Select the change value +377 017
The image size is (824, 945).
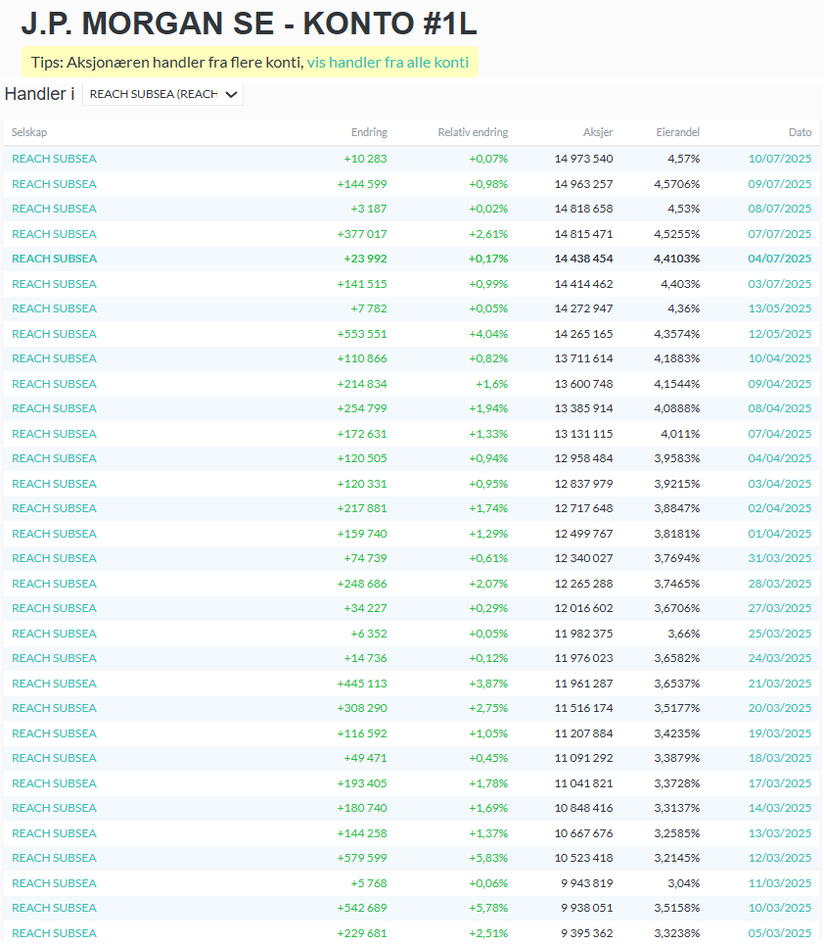(362, 234)
